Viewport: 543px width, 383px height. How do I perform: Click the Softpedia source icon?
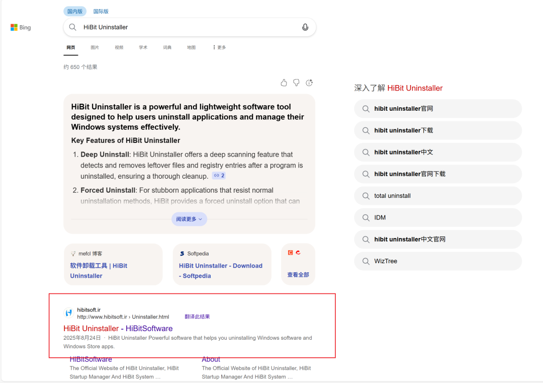(x=182, y=254)
